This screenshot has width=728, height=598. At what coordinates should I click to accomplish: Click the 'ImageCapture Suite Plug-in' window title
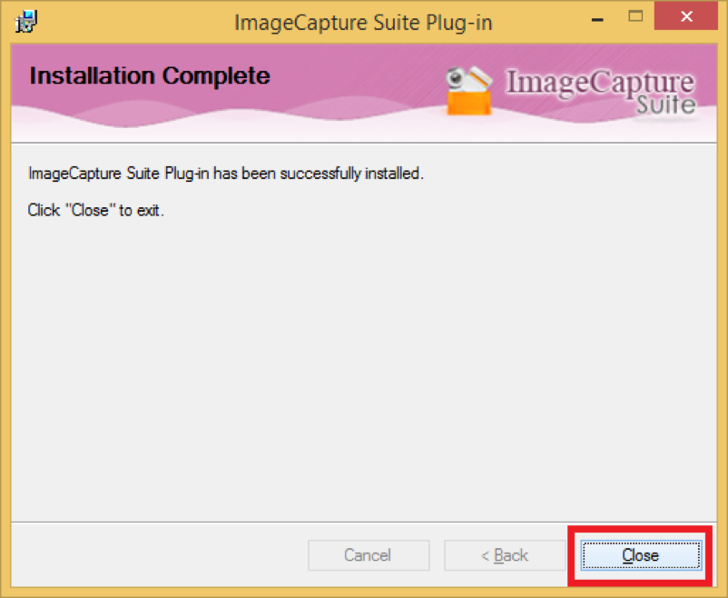tap(363, 23)
